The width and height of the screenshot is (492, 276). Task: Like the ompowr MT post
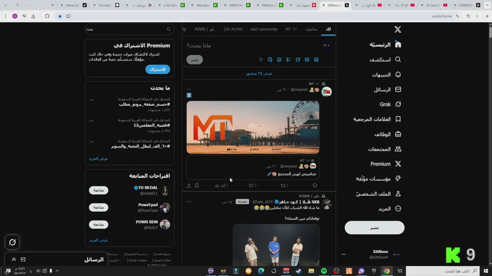[253, 186]
